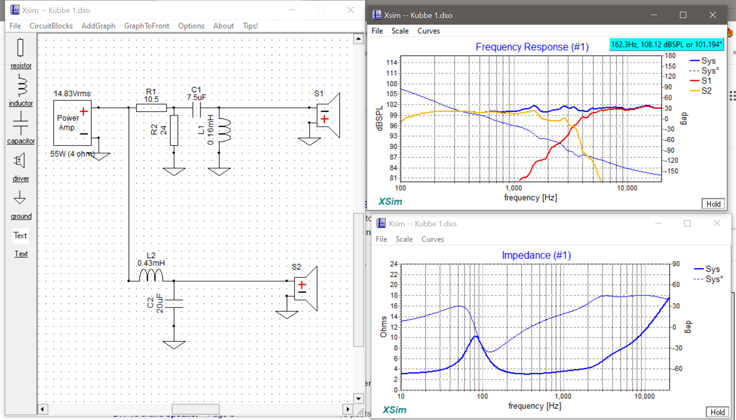
Task: Open Scale menu in Frequency Response window
Action: coord(400,31)
